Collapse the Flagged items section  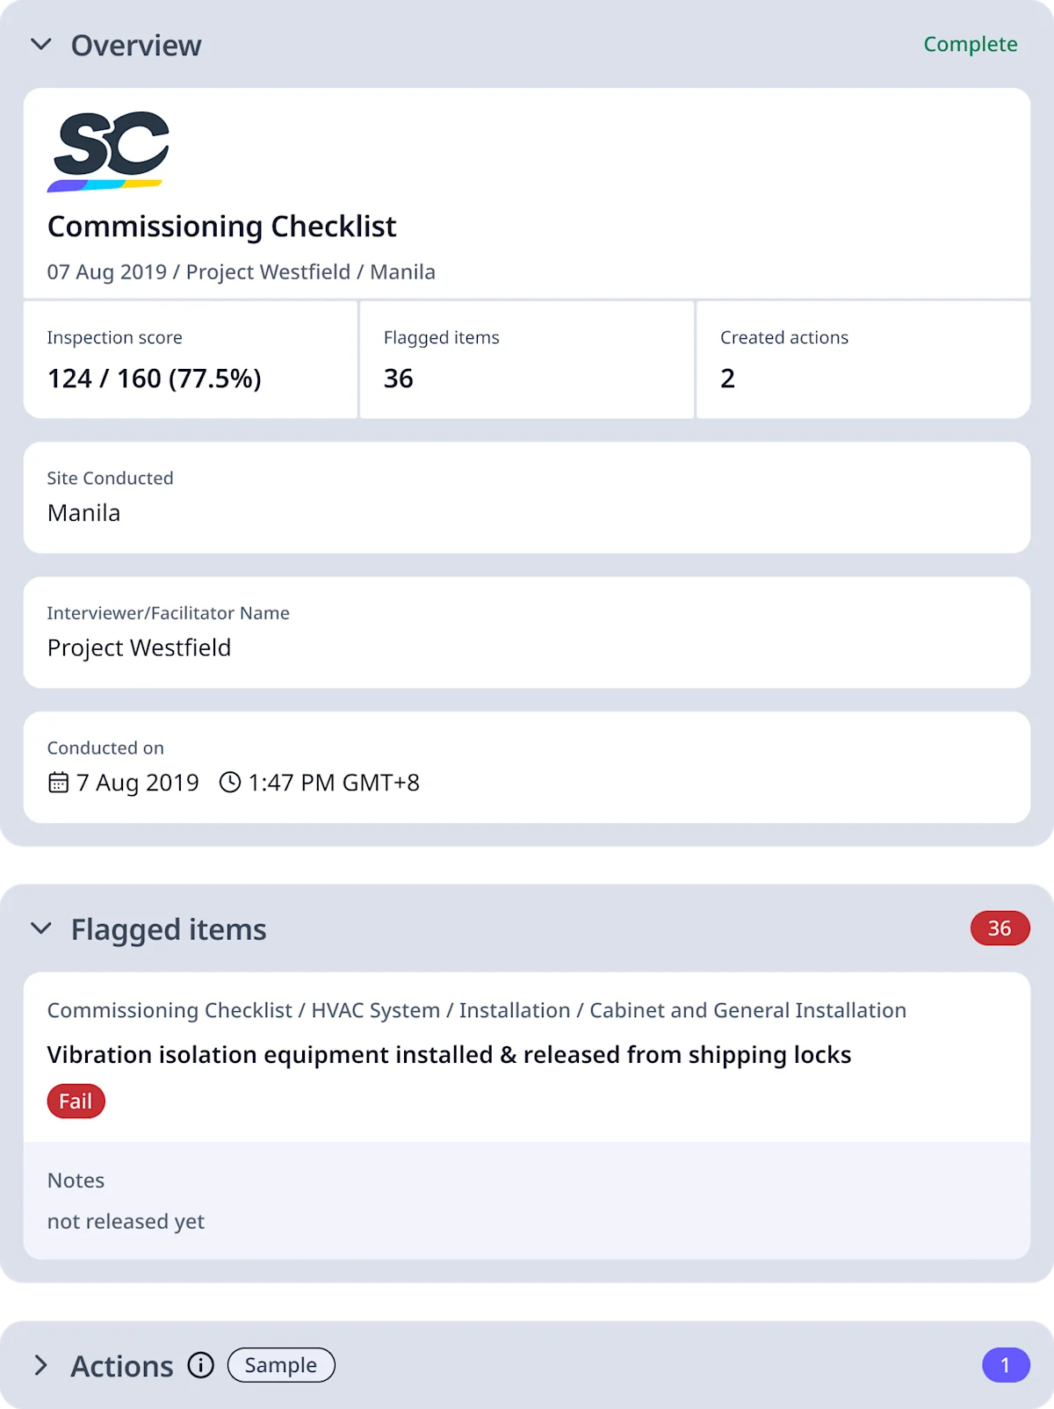[x=40, y=929]
